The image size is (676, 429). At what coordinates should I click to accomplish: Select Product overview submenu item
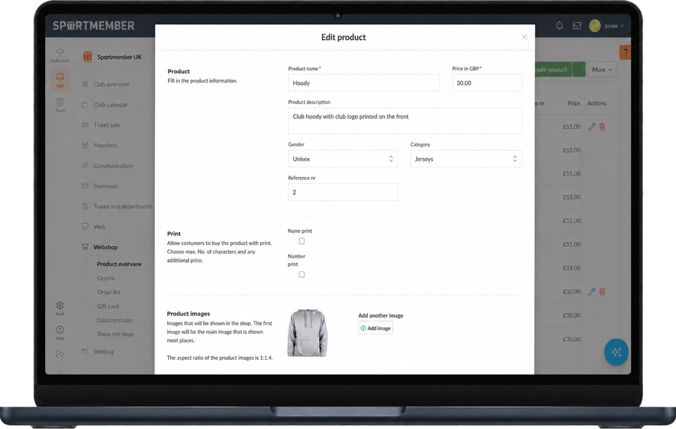point(119,264)
